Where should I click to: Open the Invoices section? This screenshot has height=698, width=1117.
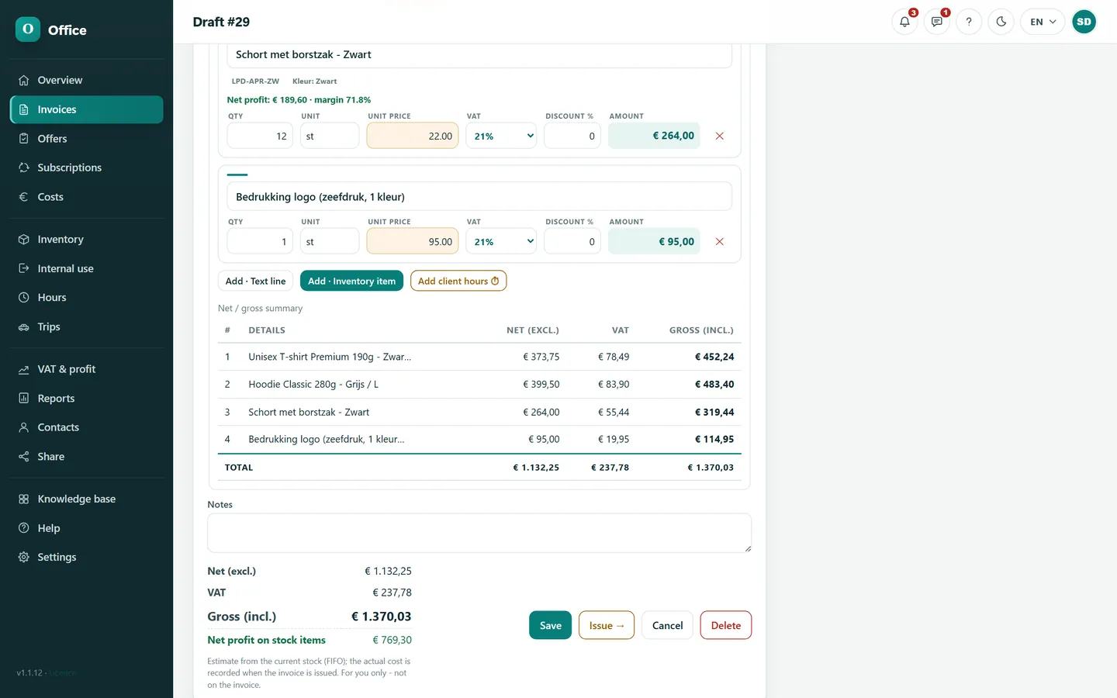click(x=86, y=109)
